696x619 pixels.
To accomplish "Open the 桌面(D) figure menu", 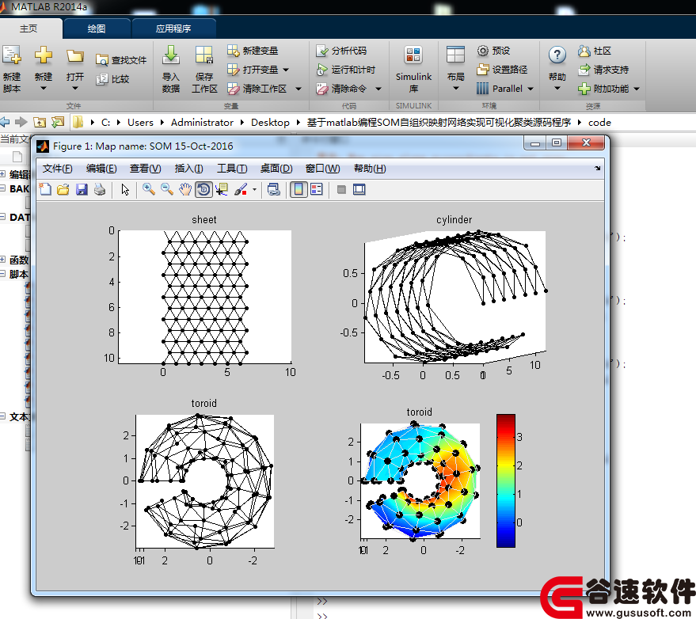I will point(276,169).
